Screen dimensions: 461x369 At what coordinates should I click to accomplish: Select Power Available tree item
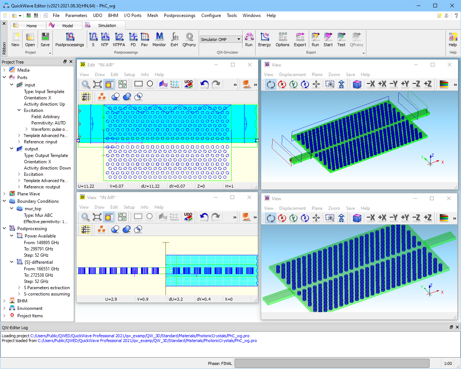[x=40, y=236]
